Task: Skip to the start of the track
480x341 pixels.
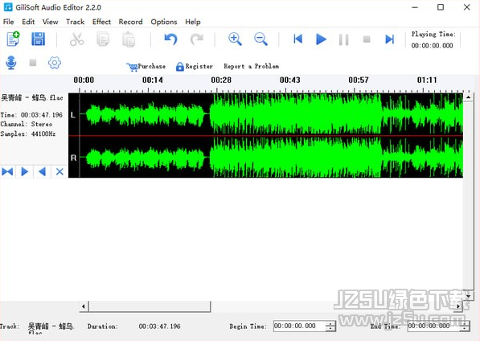Action: point(297,39)
